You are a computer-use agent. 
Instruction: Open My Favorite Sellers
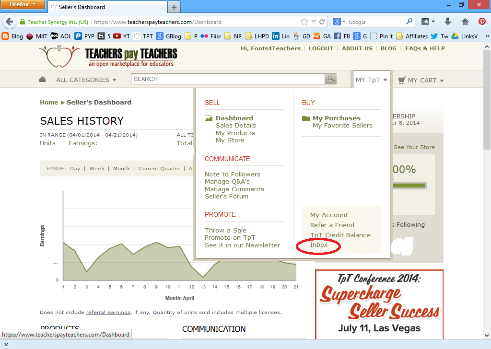[x=342, y=125]
